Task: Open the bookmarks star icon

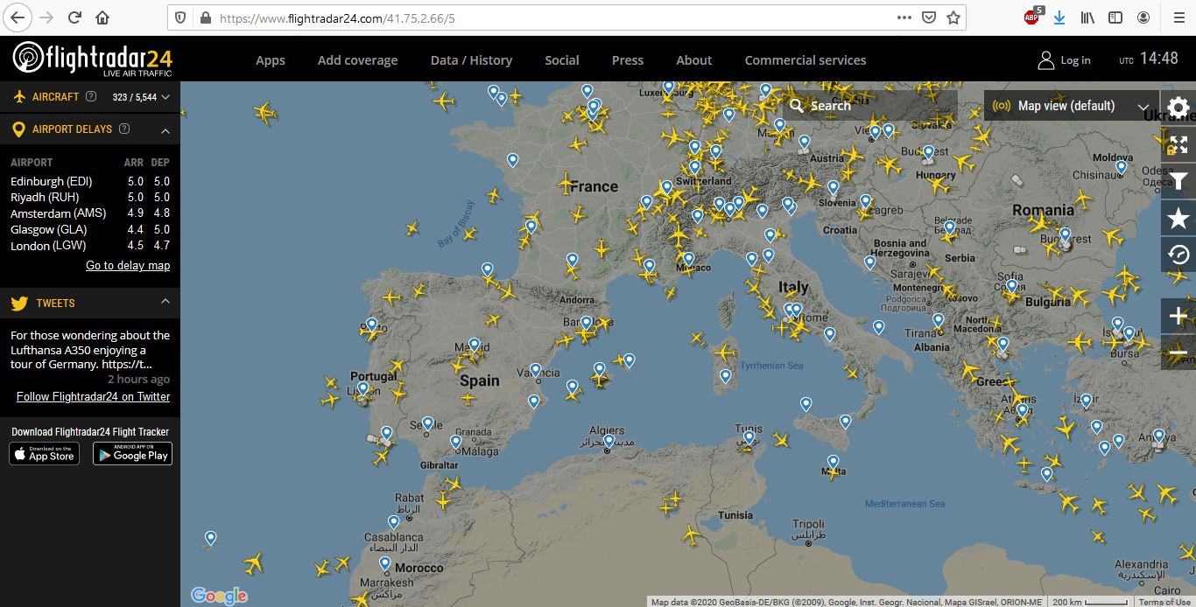Action: point(1178,218)
